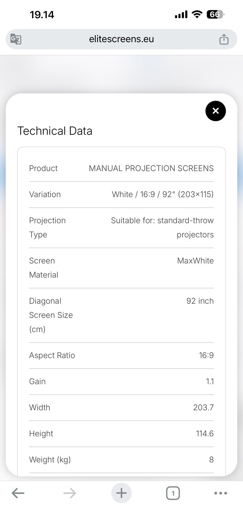
Task: Open a new tab with plus icon
Action: pyautogui.click(x=121, y=493)
